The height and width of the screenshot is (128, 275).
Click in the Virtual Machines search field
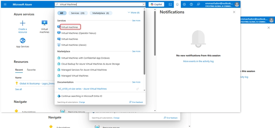(100, 4)
